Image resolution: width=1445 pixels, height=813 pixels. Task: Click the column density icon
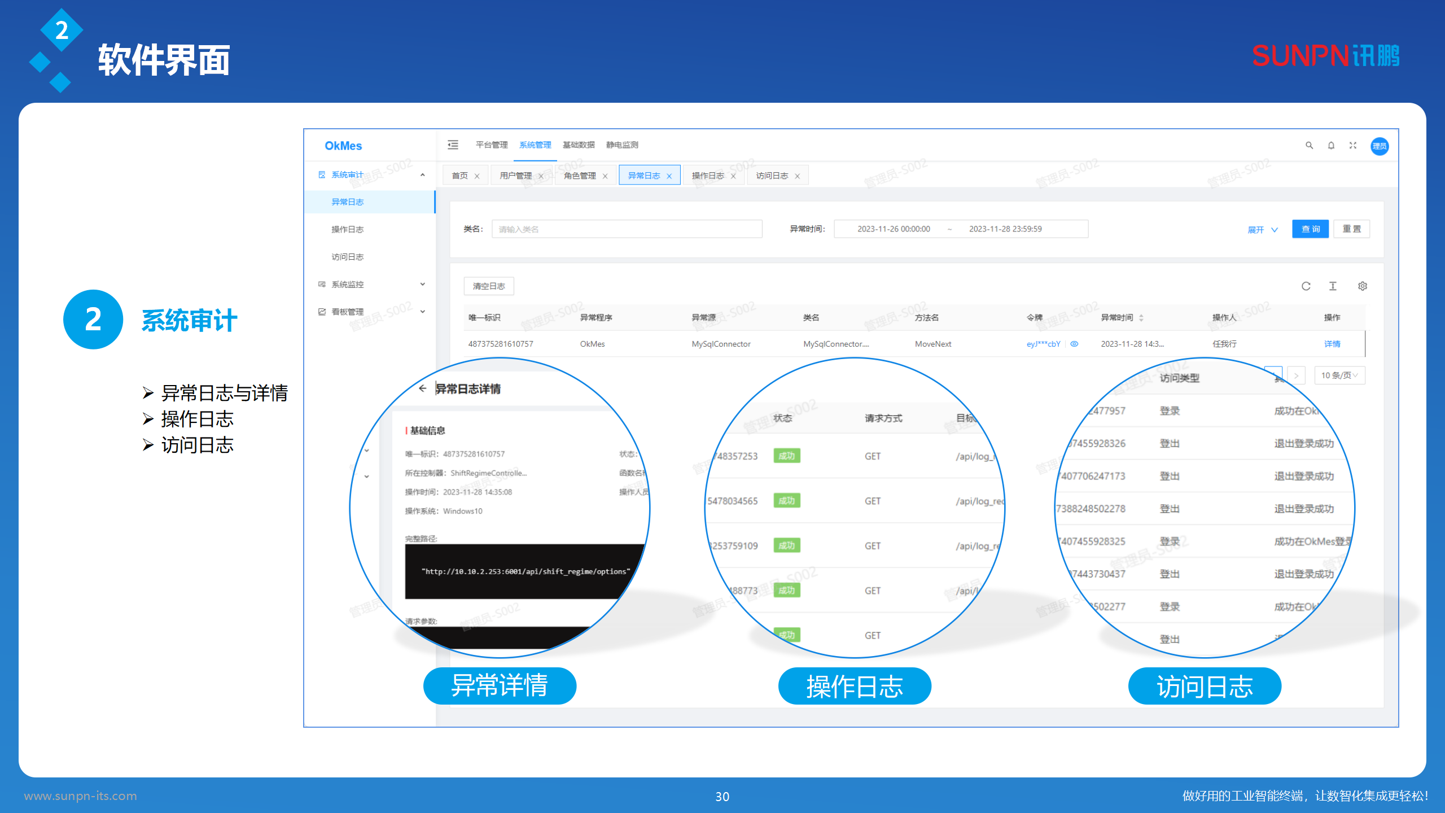click(1333, 286)
